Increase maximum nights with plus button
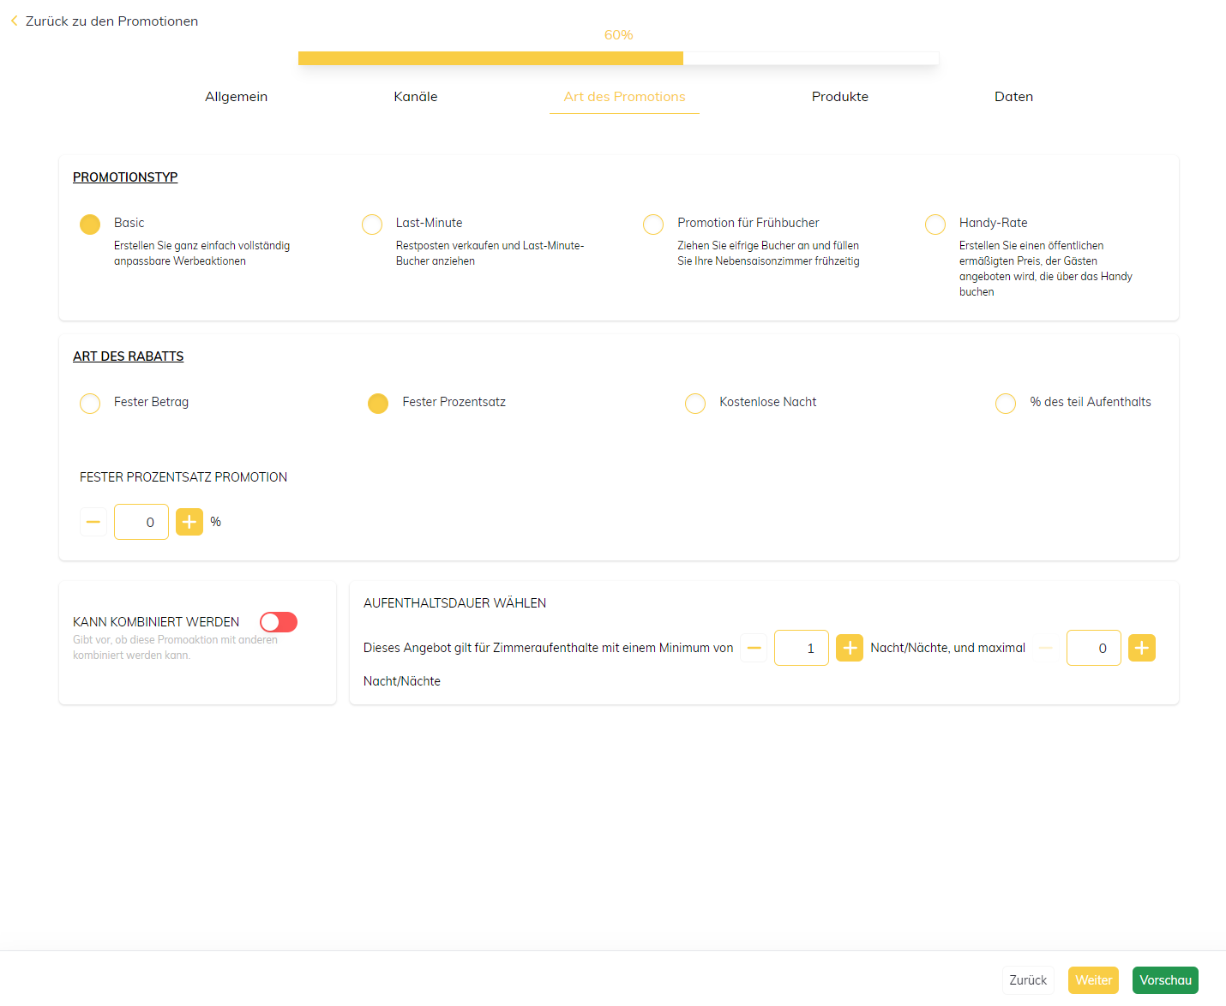1226x1006 pixels. point(1142,648)
